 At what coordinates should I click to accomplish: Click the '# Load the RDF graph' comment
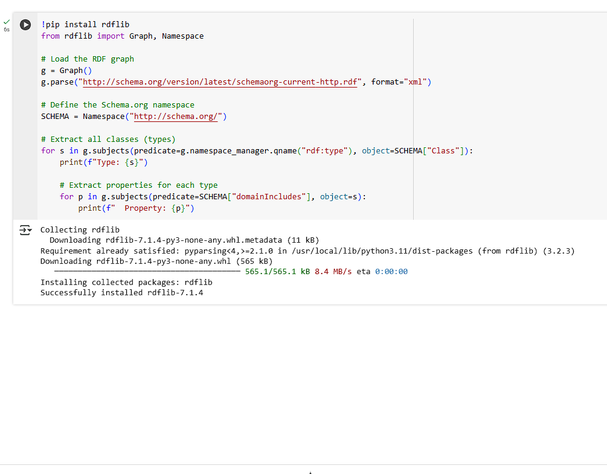pyautogui.click(x=88, y=59)
